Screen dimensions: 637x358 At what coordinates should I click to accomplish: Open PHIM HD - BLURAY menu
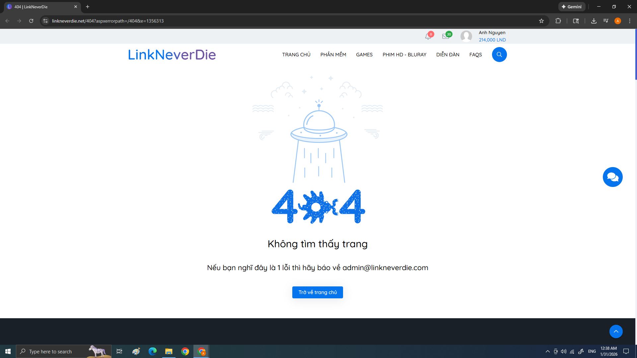pos(404,55)
